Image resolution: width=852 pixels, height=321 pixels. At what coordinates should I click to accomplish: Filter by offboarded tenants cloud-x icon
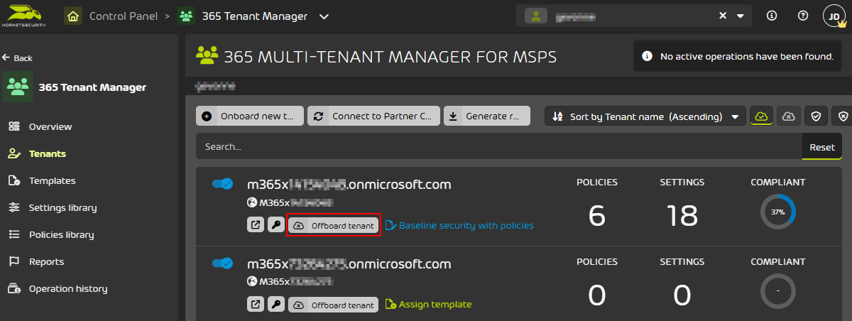(x=788, y=116)
